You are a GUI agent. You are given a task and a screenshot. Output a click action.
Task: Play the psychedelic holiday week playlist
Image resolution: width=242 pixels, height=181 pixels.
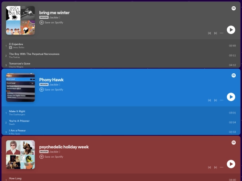(x=231, y=164)
